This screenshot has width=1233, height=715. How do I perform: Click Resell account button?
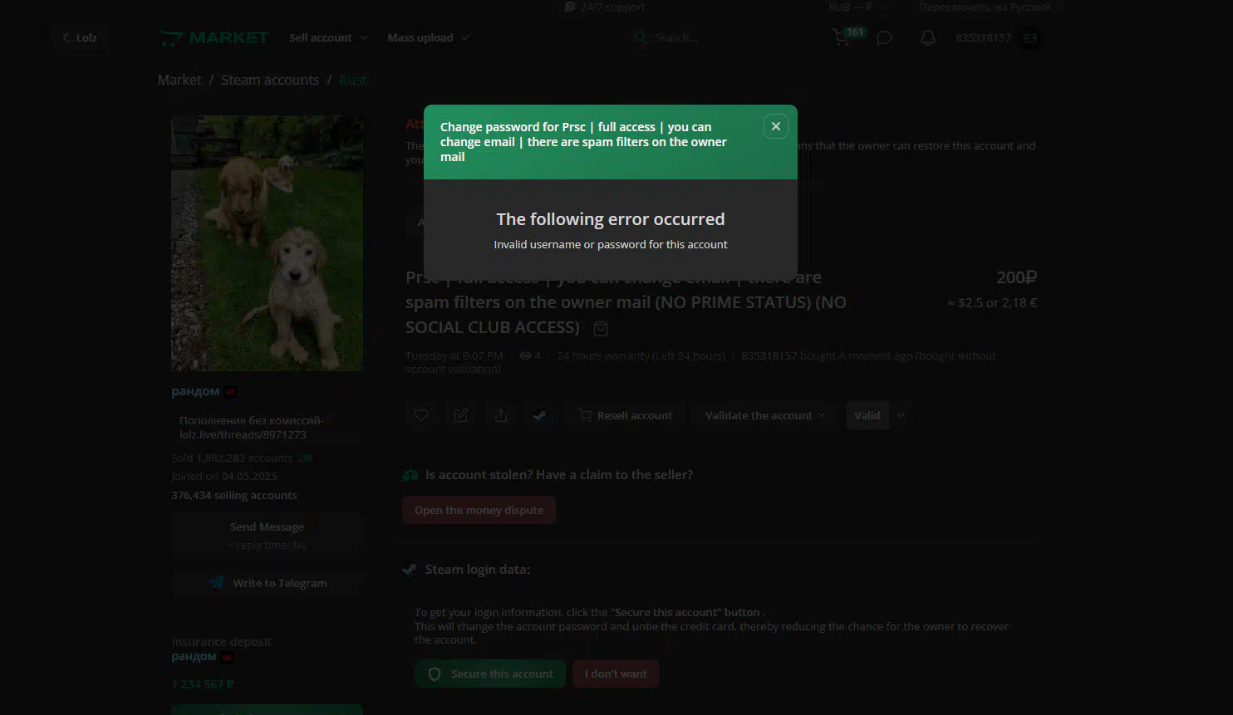pos(626,415)
